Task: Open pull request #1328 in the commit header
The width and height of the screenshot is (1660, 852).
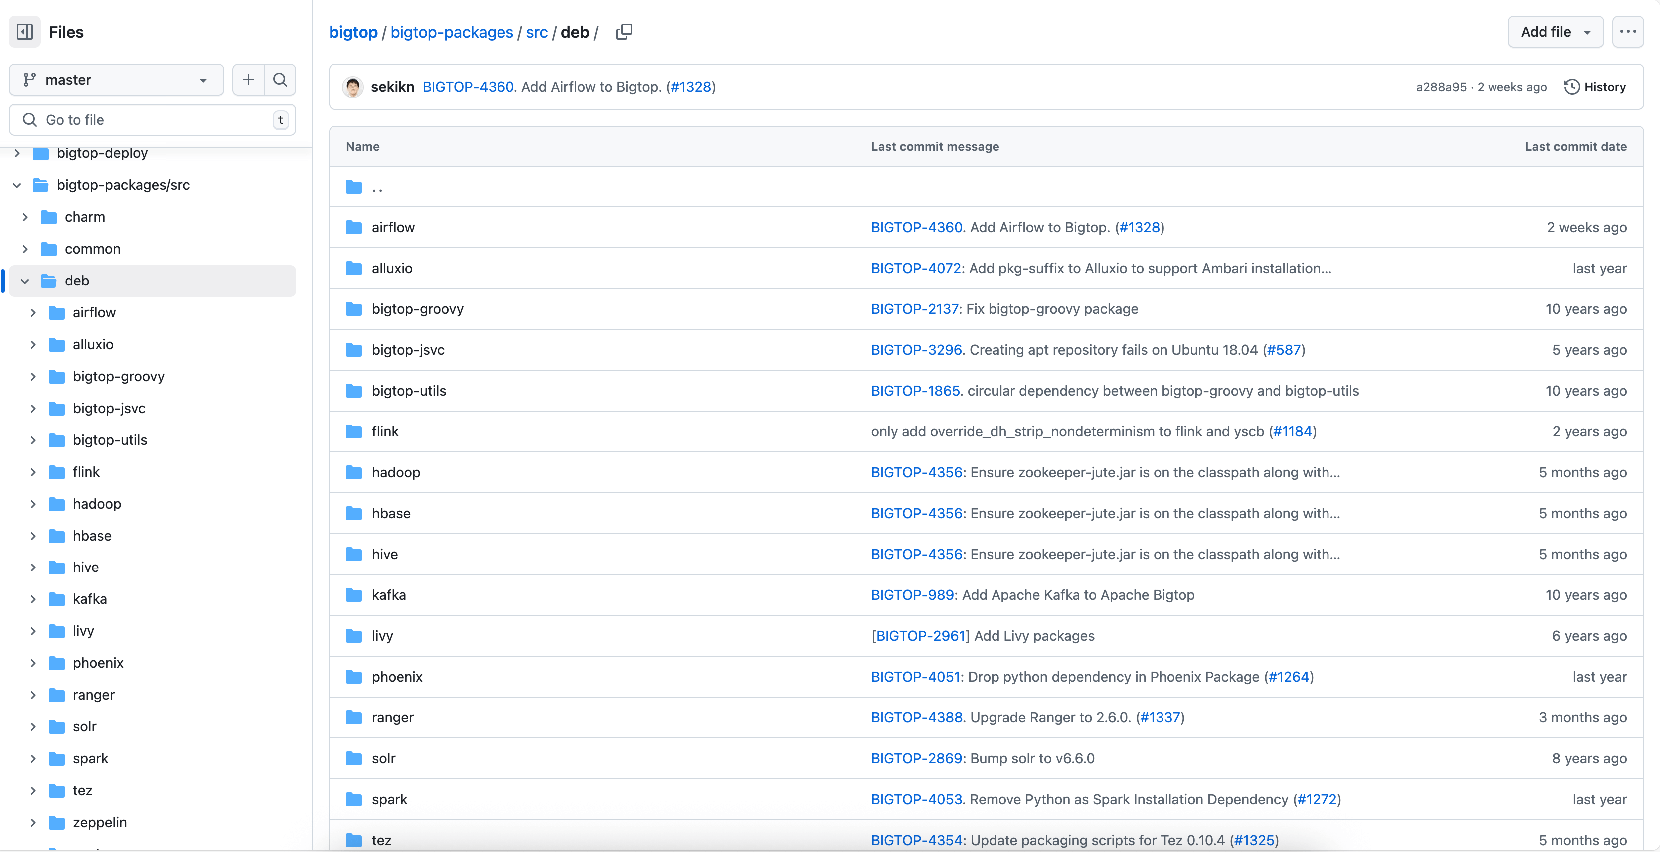Action: [691, 87]
